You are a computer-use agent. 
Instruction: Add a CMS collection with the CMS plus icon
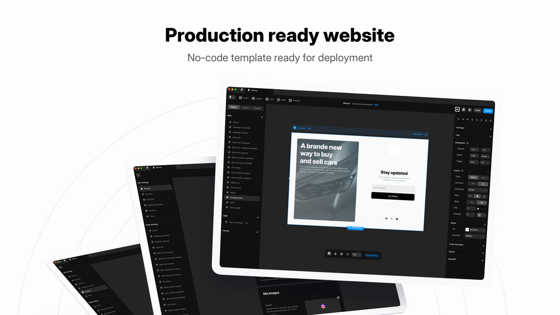pos(257,217)
